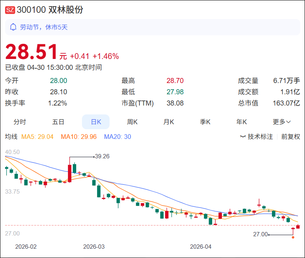Switch to the 五日 tab
This screenshot has width=305, height=258.
pyautogui.click(x=58, y=122)
